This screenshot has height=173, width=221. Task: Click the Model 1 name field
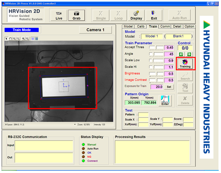pos(152,36)
